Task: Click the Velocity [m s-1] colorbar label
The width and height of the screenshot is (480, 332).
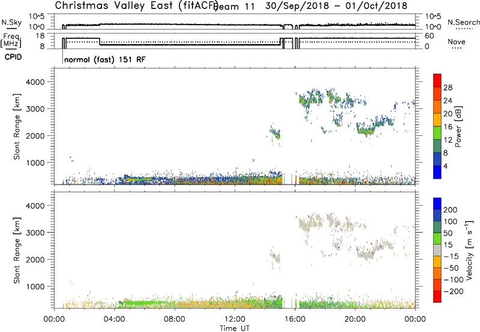Action: pos(469,250)
